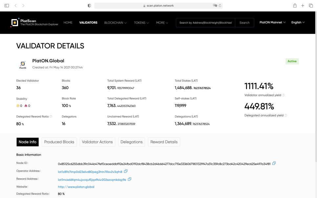
Task: Click the VALIDATOR DETAILS heading
Action: point(50,46)
